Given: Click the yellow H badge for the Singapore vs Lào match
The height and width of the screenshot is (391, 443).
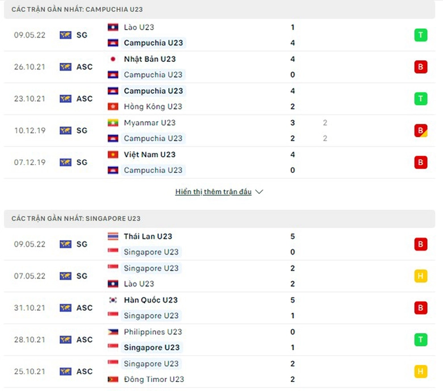Looking at the screenshot, I should pos(420,276).
